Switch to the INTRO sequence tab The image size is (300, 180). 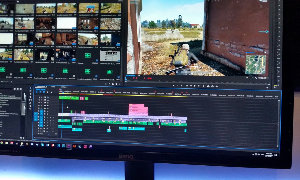(x=53, y=87)
